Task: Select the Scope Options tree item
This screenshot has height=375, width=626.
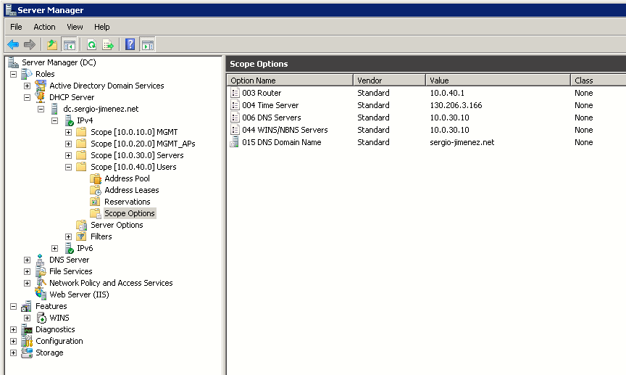Action: [130, 213]
